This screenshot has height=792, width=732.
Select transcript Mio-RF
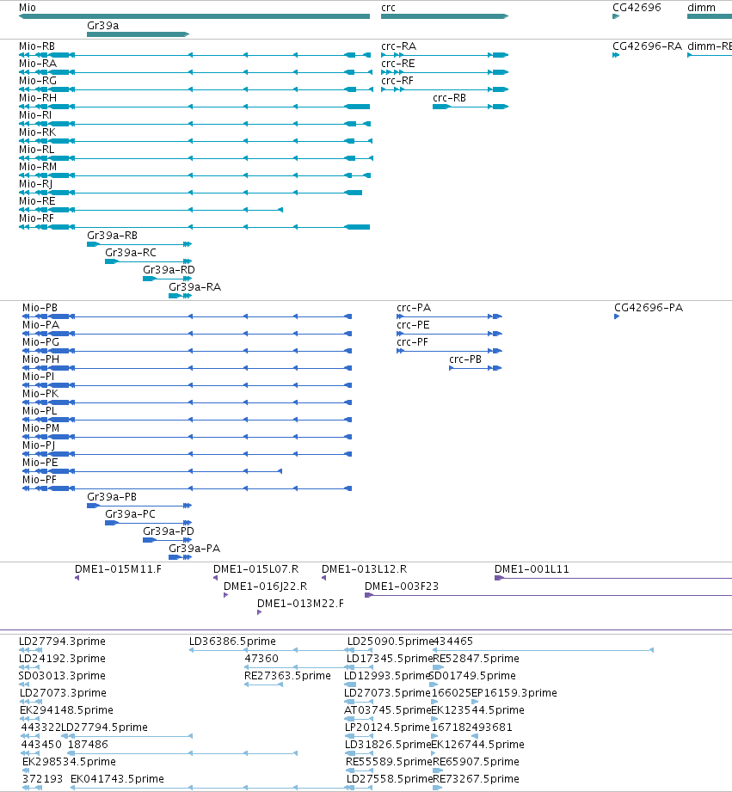click(36, 218)
